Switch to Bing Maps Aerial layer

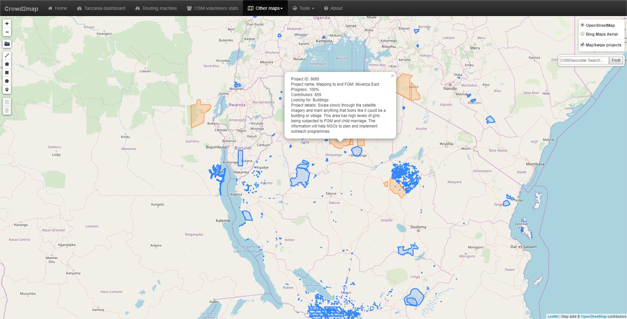point(582,34)
